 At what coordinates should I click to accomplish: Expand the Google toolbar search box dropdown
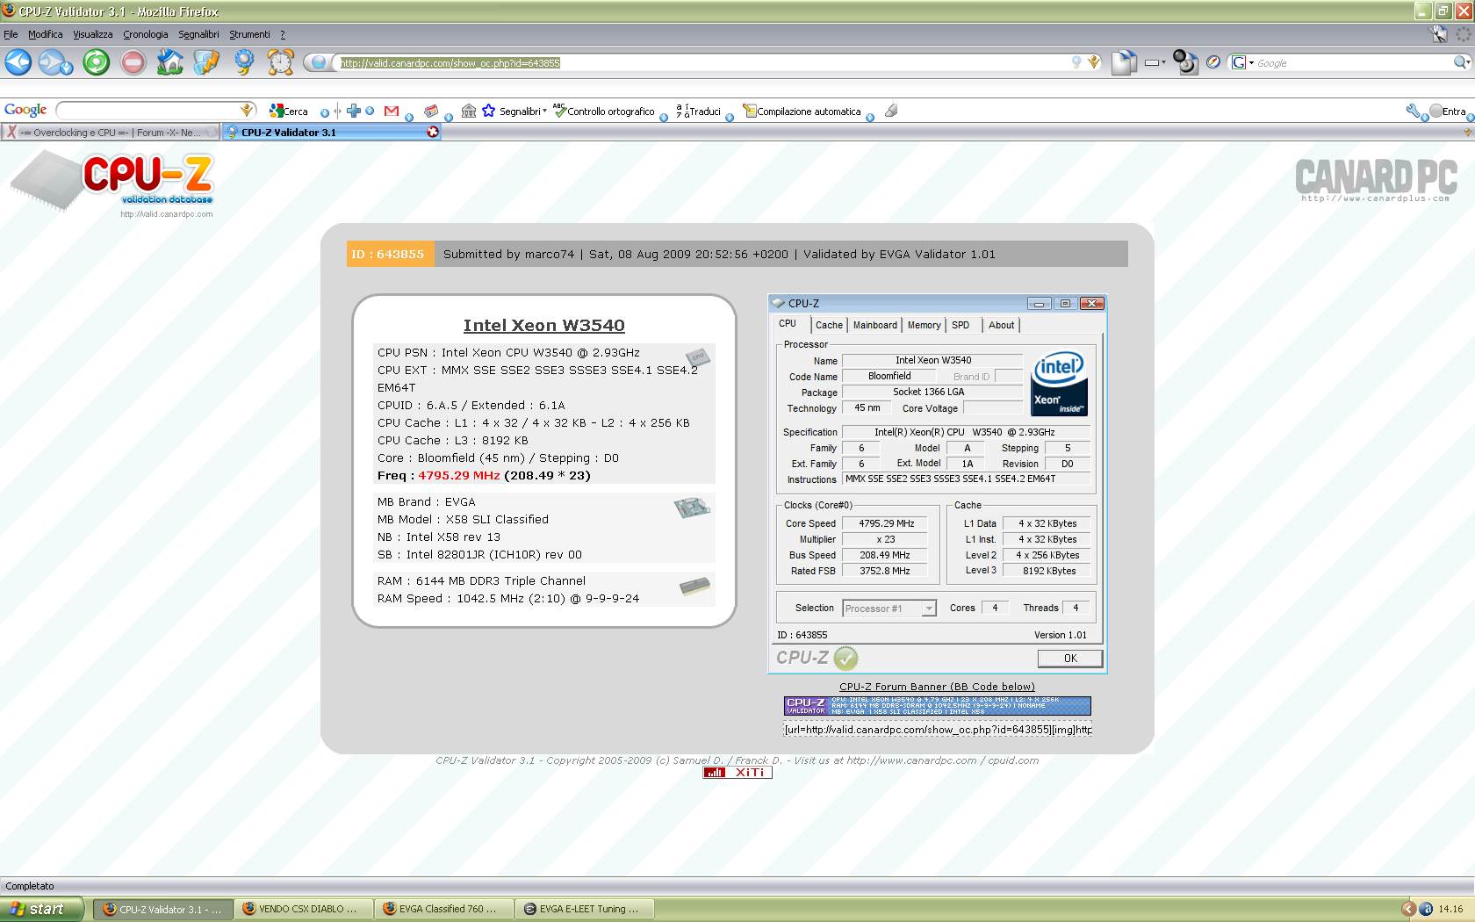click(247, 110)
